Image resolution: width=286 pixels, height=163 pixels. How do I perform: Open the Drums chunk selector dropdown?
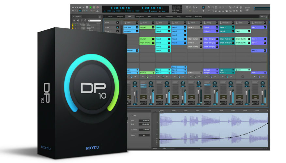pyautogui.click(x=78, y=17)
